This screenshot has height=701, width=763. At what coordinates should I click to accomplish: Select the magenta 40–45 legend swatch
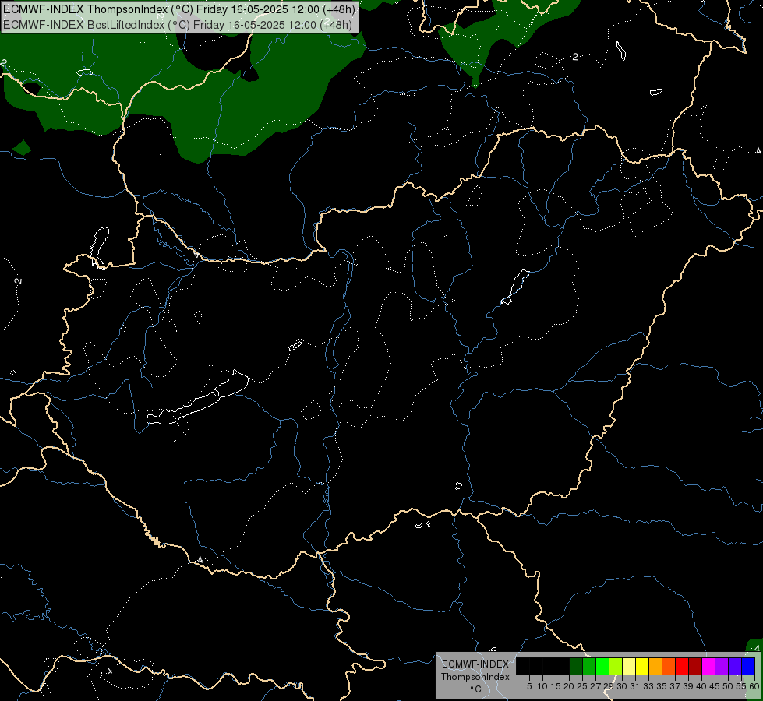pyautogui.click(x=708, y=667)
